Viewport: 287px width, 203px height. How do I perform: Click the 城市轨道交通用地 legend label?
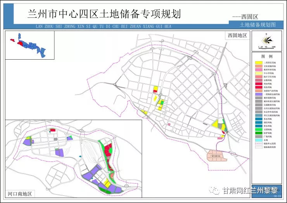coord(271,101)
